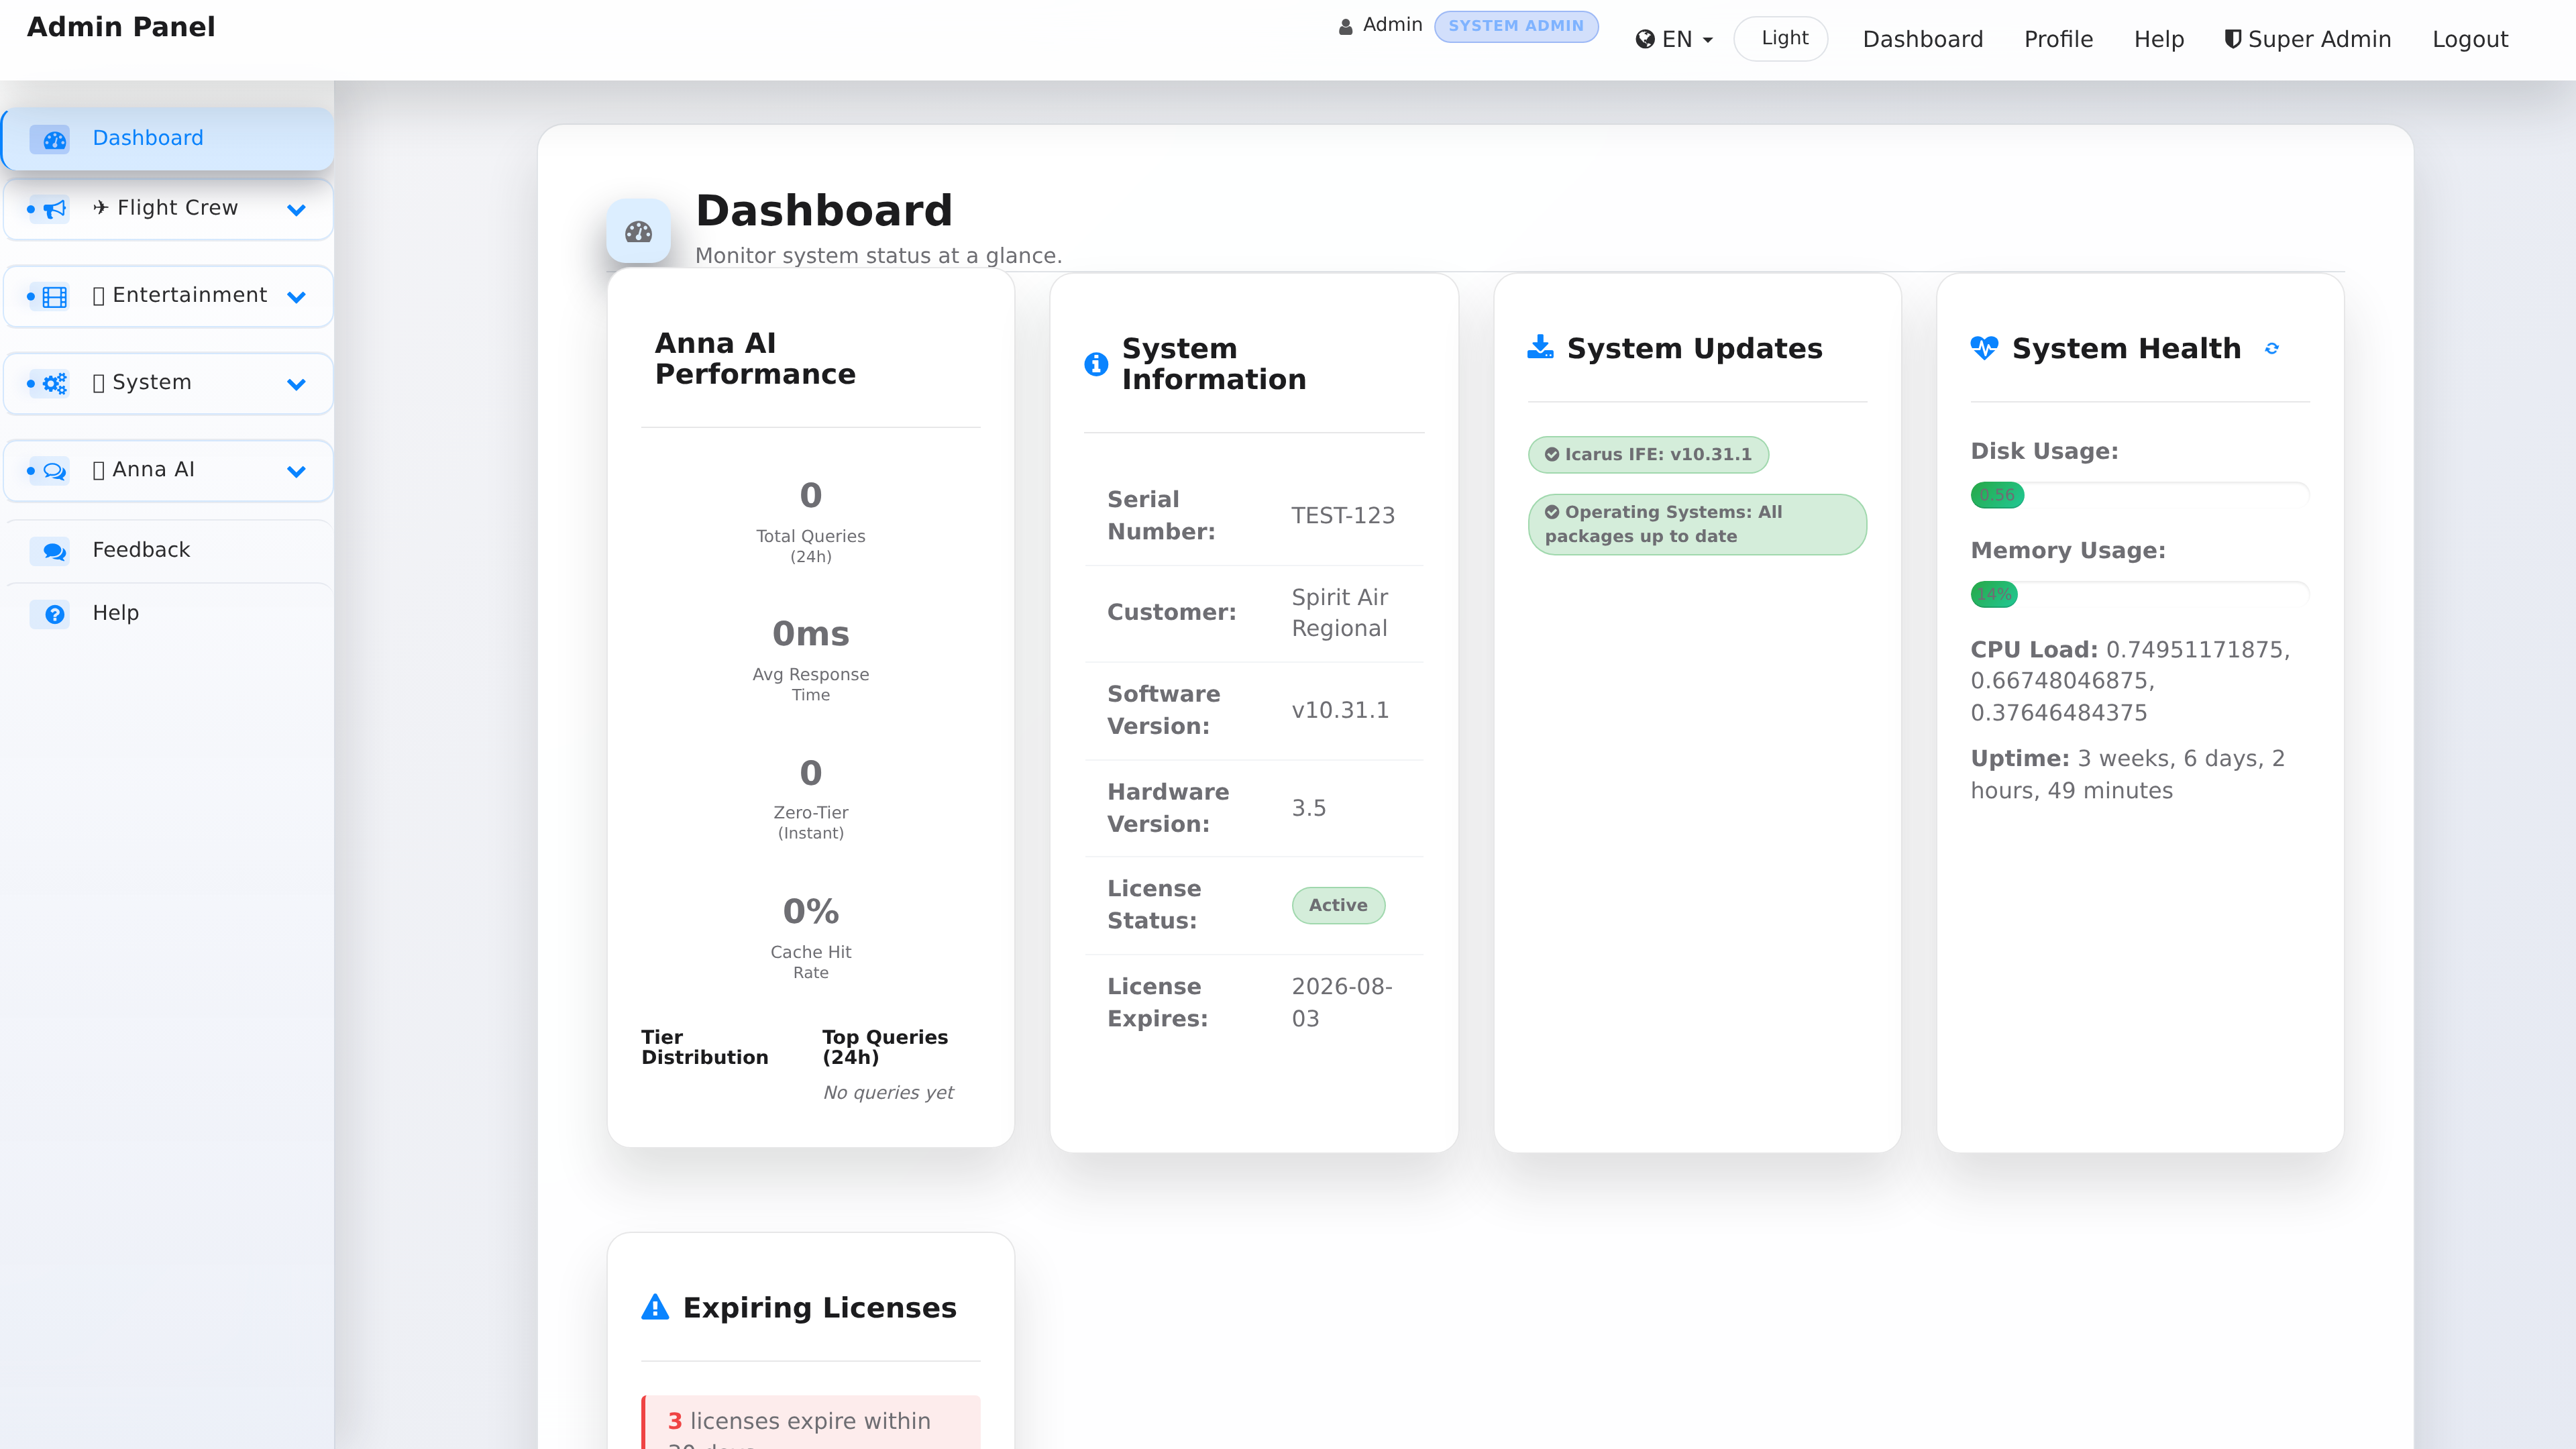The height and width of the screenshot is (1449, 2576).
Task: Click the license expiry date 2026-08-03
Action: 1342,1003
